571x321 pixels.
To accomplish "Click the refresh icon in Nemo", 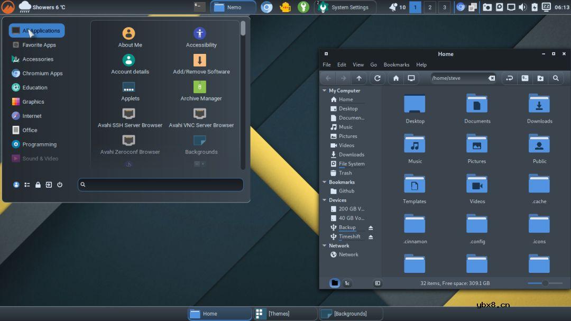I will pyautogui.click(x=377, y=78).
